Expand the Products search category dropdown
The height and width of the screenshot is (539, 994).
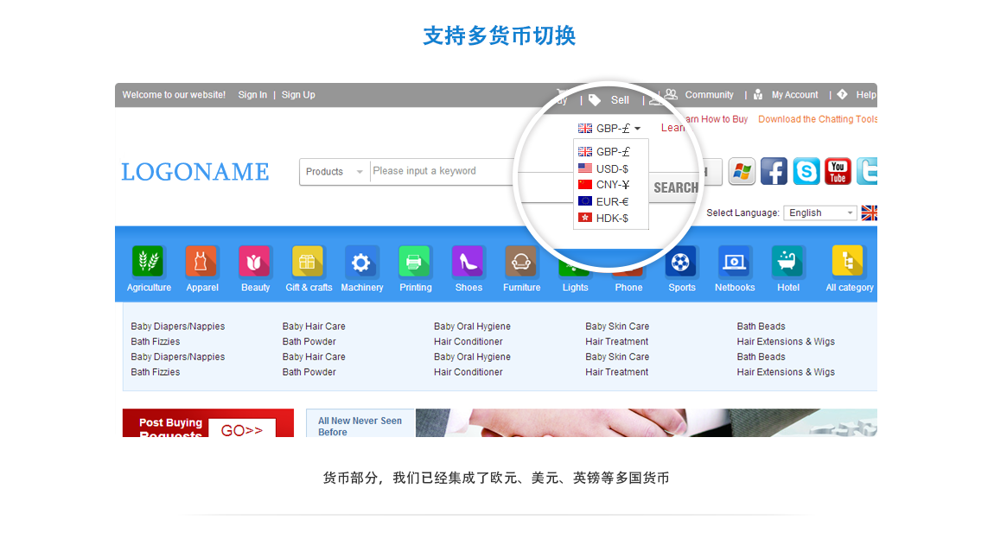coord(335,172)
